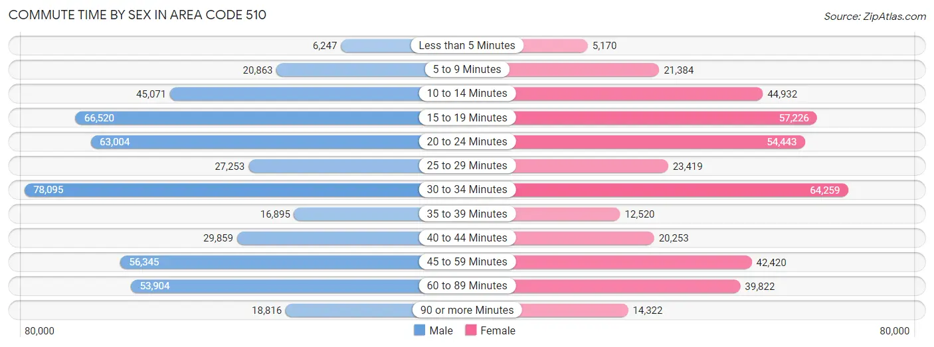Click the Male legend color swatch
Viewport: 934px width, 347px height.
(419, 330)
